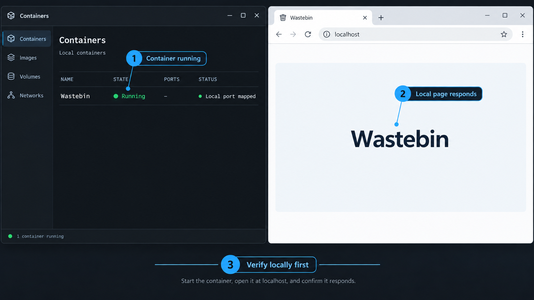
Task: Bookmark this page with the star icon
Action: (x=504, y=34)
